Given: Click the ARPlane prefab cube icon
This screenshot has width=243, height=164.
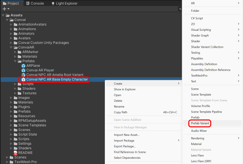Looking at the screenshot, I should pyautogui.click(x=23, y=66).
